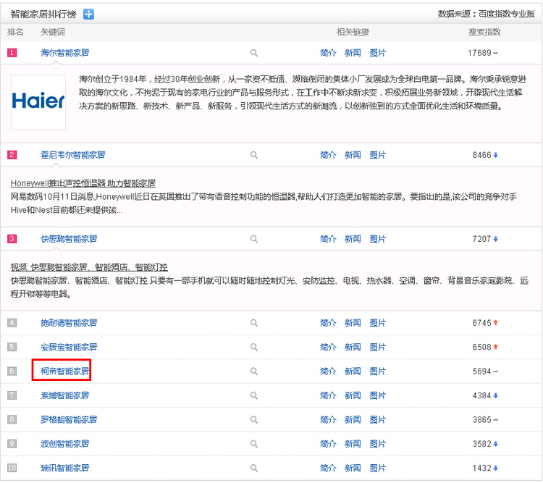Click 图片 in the 施耐德智能家居 row

pyautogui.click(x=378, y=322)
